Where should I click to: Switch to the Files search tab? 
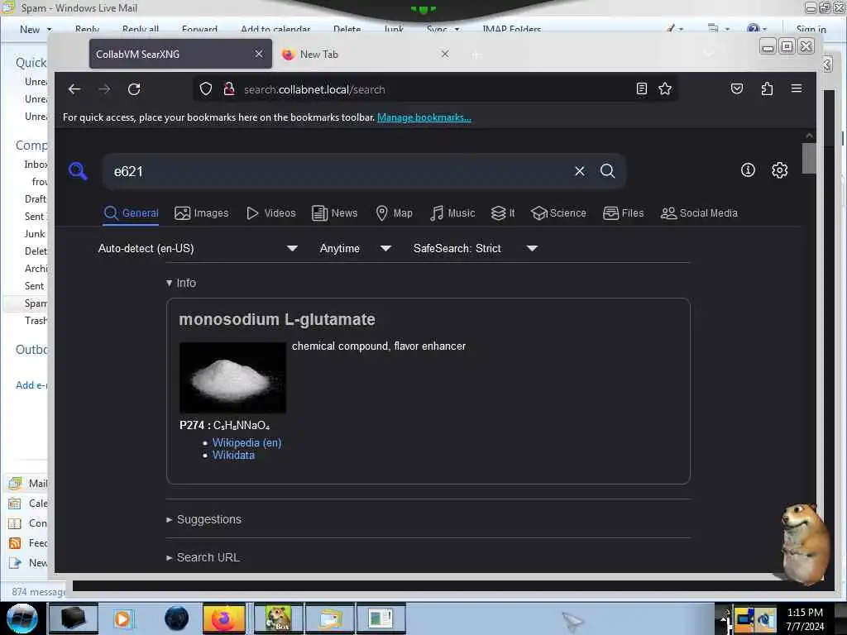[624, 213]
